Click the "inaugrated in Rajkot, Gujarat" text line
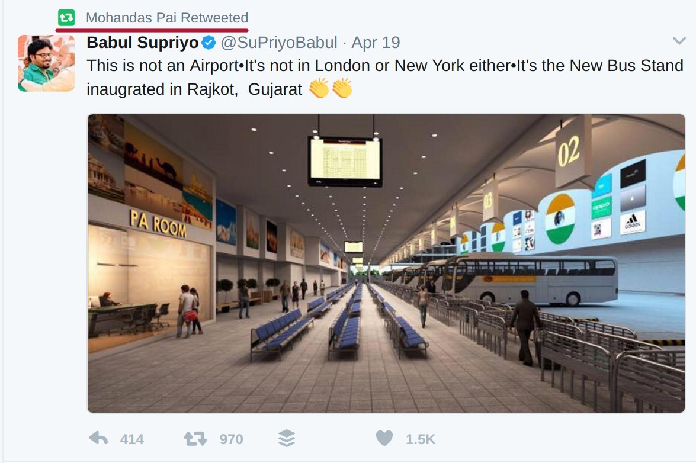 click(194, 89)
